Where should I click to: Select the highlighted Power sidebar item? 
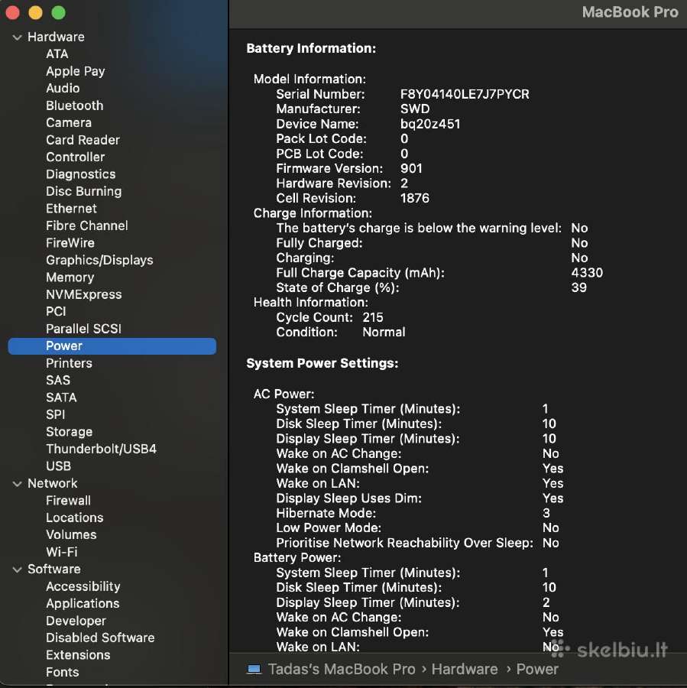coord(112,346)
